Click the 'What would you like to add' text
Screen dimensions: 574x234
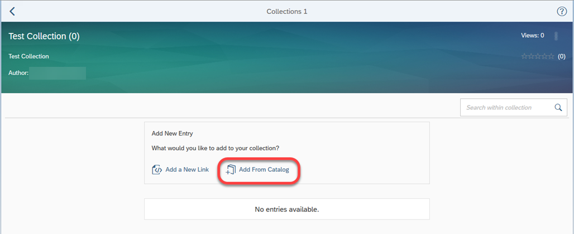(x=216, y=149)
